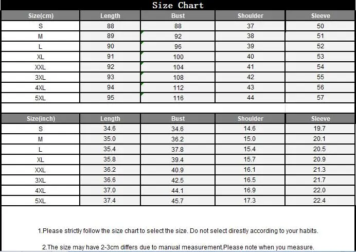The image size is (356, 252).
Task: Click the bust value 100 for XL
Action: pos(178,57)
